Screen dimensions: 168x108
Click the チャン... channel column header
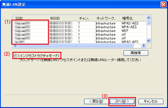pos(85,18)
